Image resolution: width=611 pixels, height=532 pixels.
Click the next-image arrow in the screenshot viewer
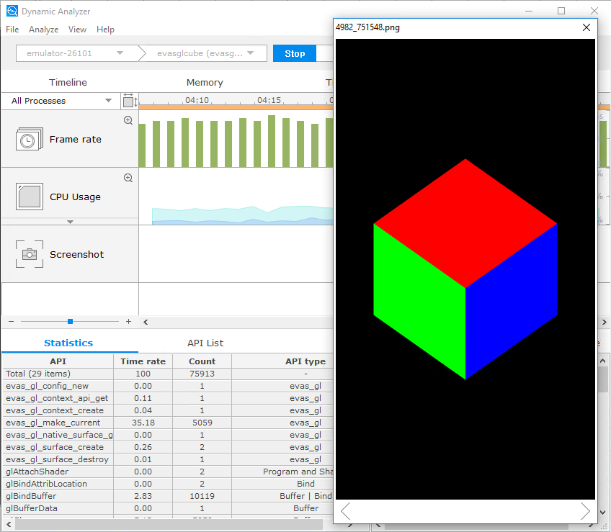585,511
